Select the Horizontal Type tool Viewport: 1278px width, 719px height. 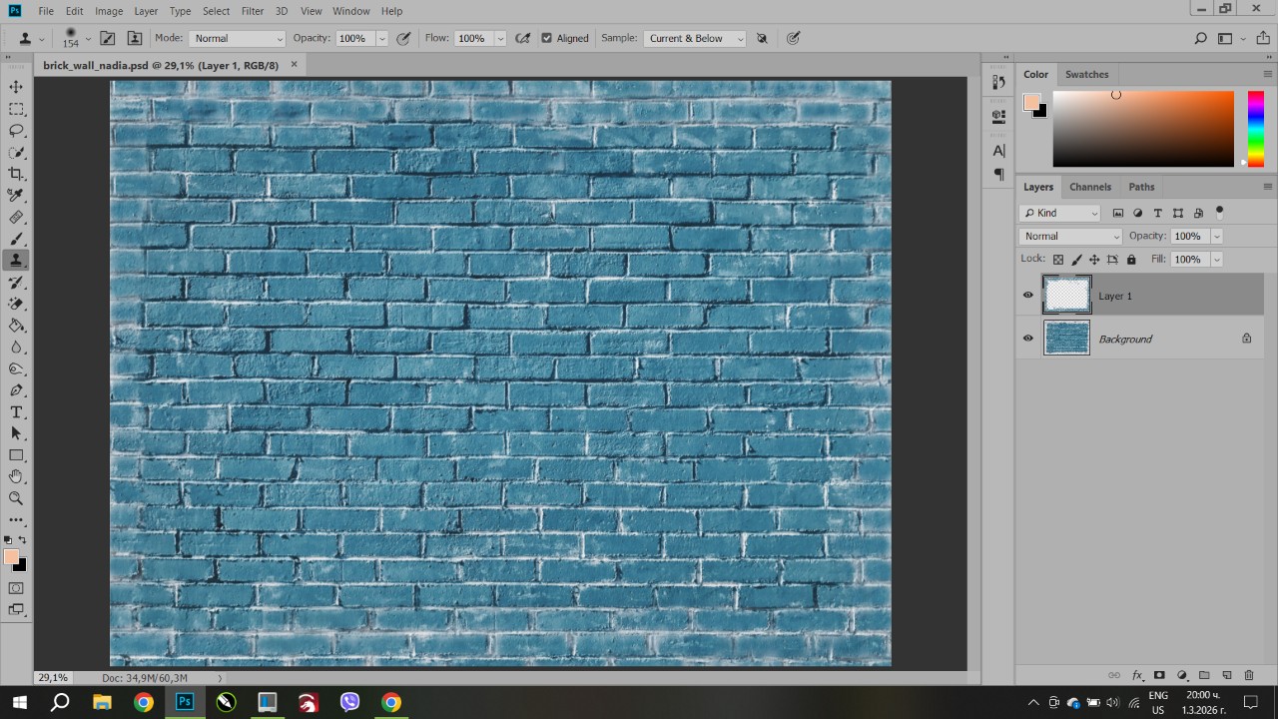pyautogui.click(x=16, y=412)
